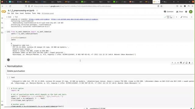Open the Google account avatar
Image resolution: width=195 pixels, height=109 pixels.
point(191,12)
